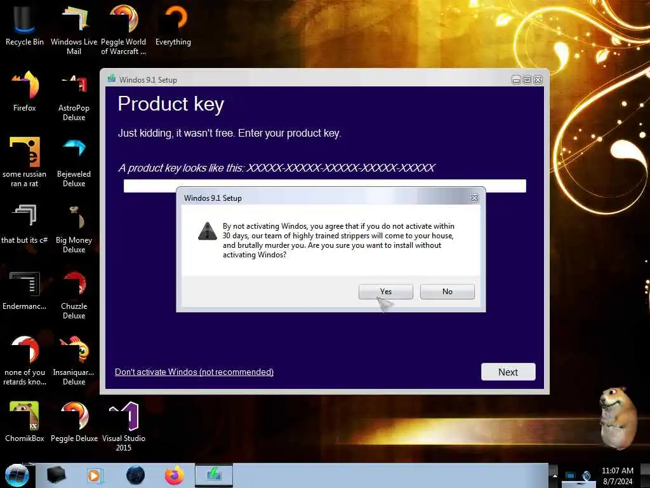Open Firefox from the desktop
650x488 pixels.
coord(25,91)
